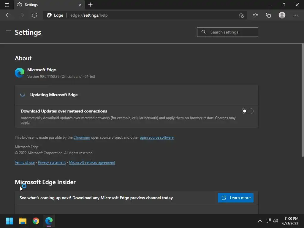The width and height of the screenshot is (304, 228).
Task: Select the Settings tab
Action: click(50, 5)
